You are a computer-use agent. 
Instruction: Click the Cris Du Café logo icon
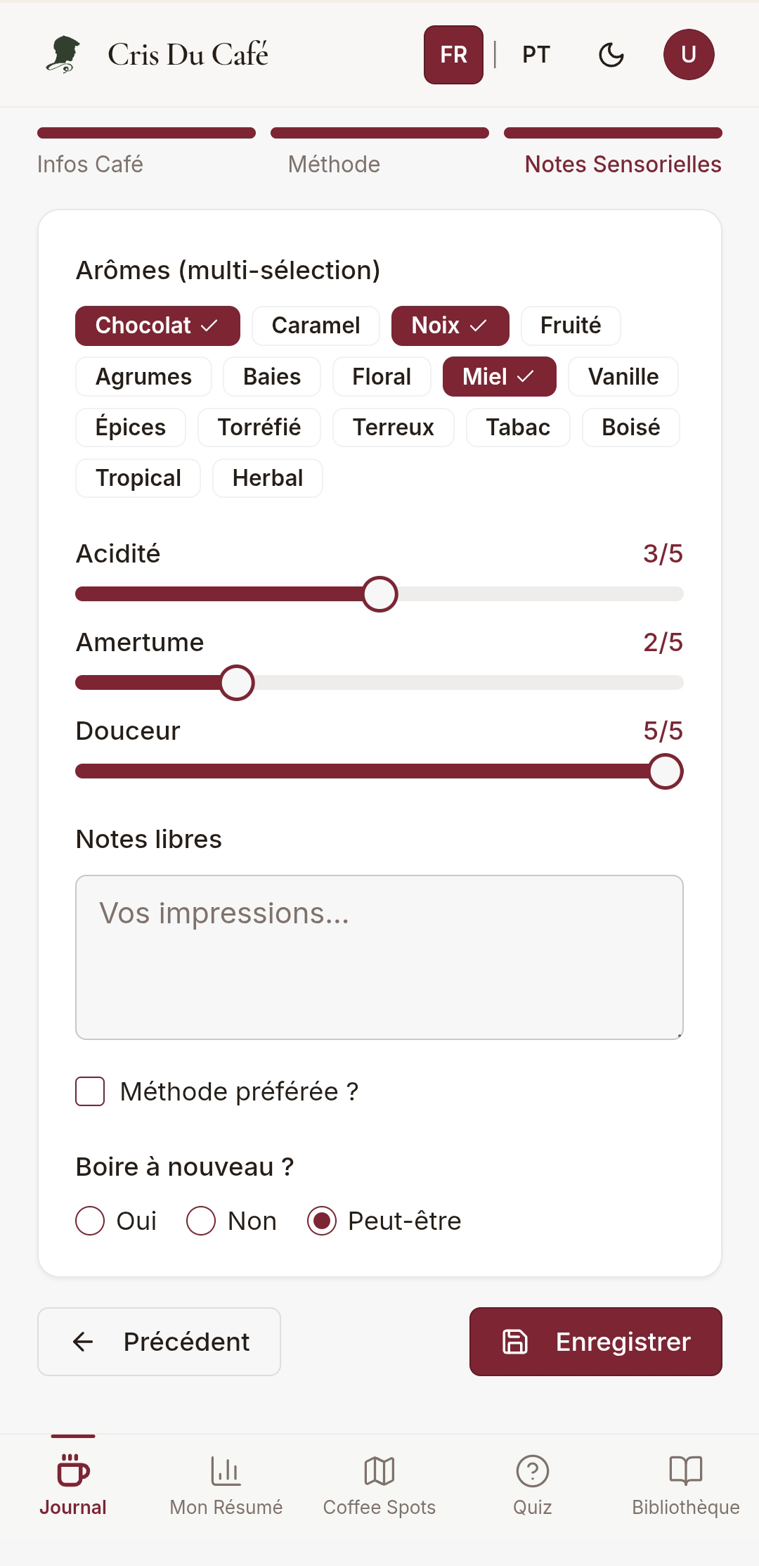[63, 55]
